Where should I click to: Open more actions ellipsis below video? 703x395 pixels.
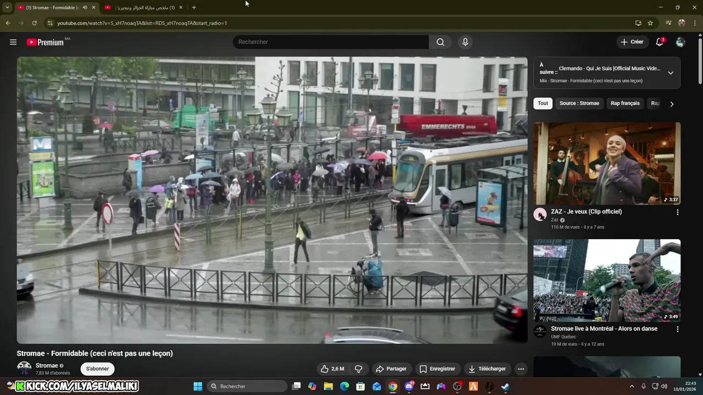[x=521, y=369]
